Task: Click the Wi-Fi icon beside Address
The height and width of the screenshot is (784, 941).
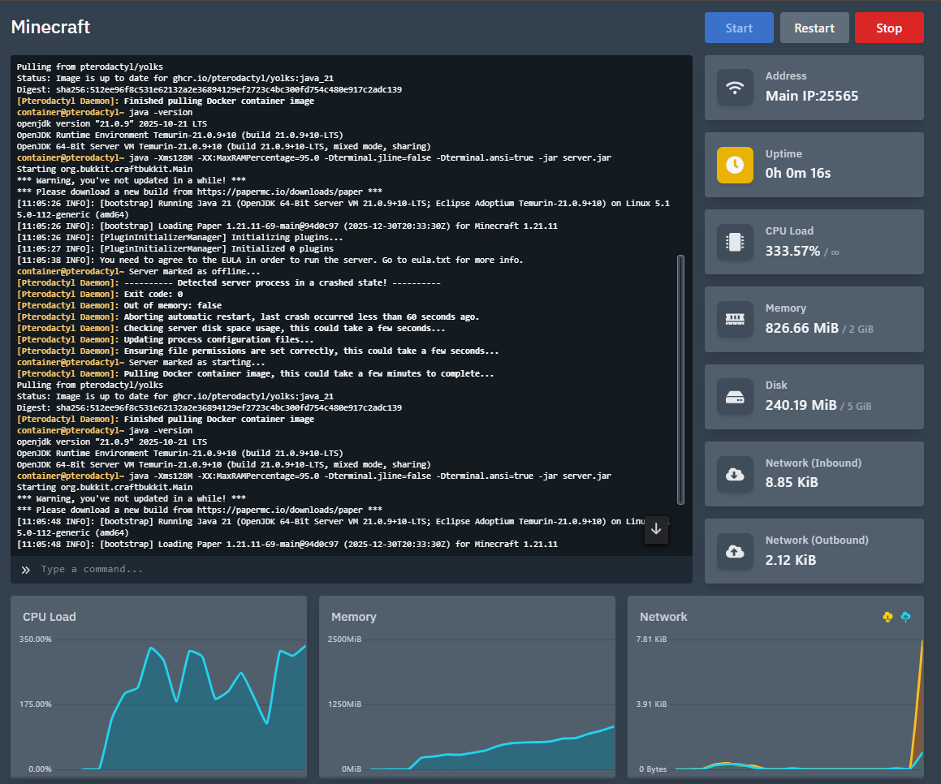Action: [735, 88]
